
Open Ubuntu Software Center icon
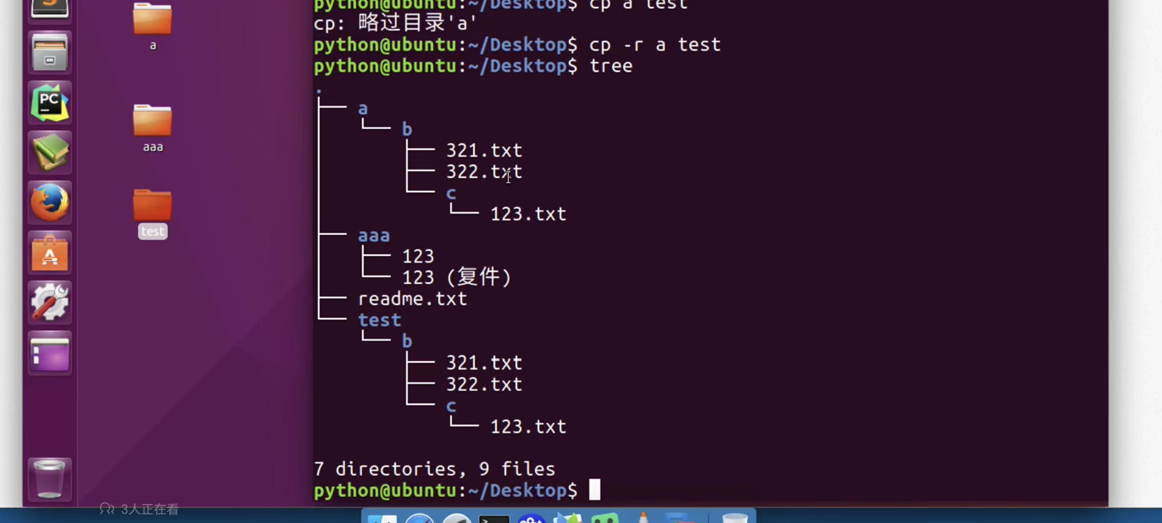coord(50,253)
